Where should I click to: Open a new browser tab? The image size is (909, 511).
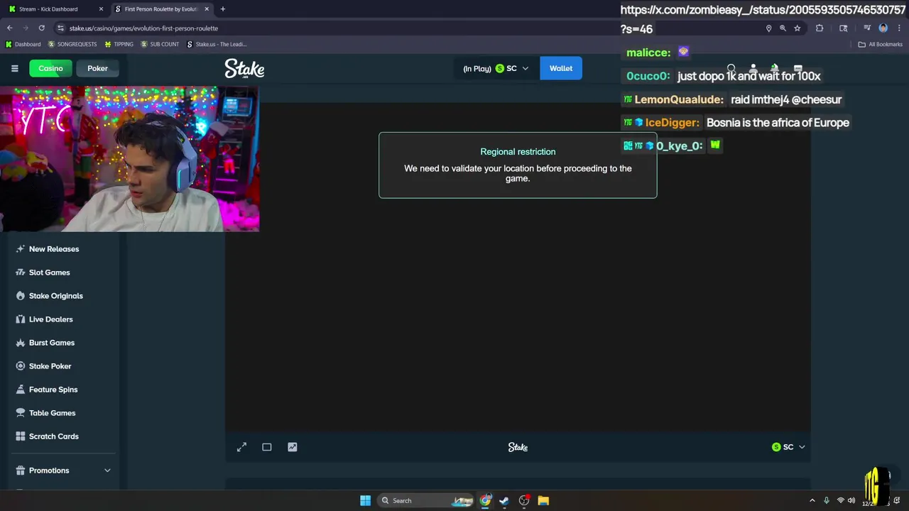(x=223, y=9)
